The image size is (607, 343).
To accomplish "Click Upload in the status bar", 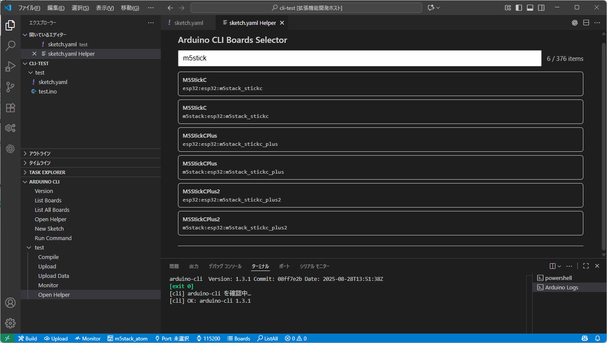I will [56, 338].
